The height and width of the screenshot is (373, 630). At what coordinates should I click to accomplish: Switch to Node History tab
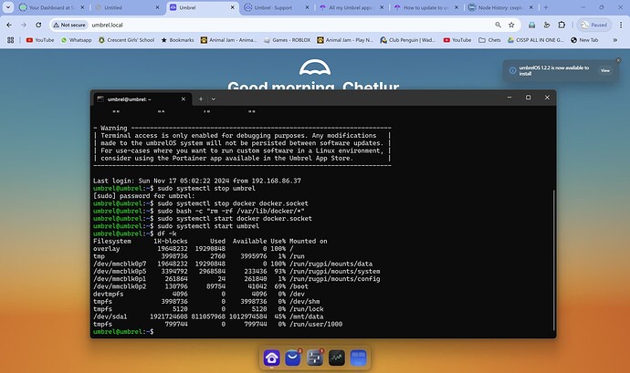point(502,7)
